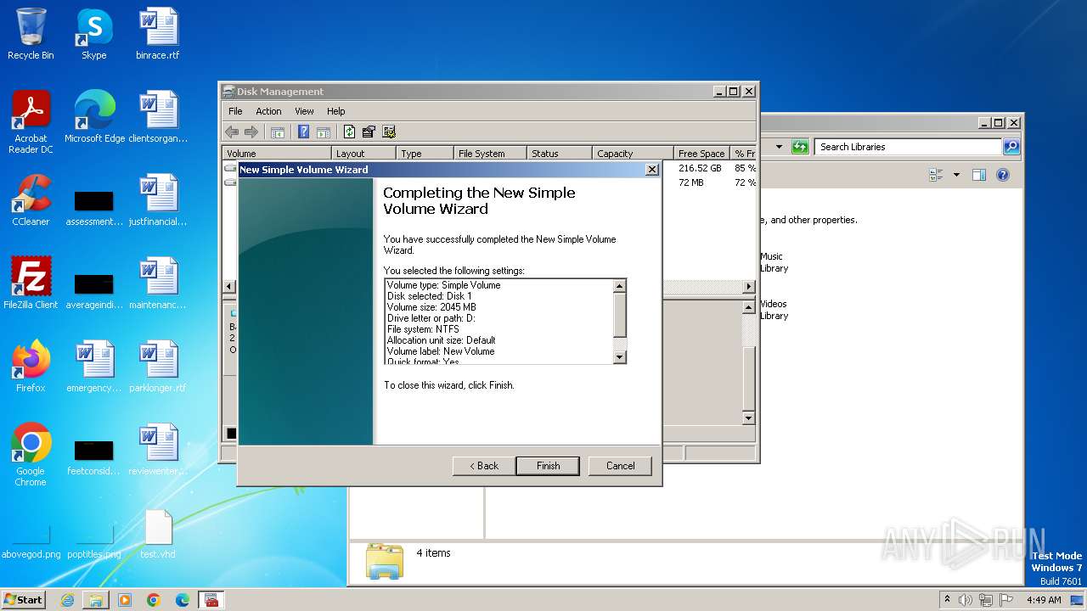This screenshot has height=611, width=1087.
Task: Click the Start button
Action: click(x=23, y=599)
